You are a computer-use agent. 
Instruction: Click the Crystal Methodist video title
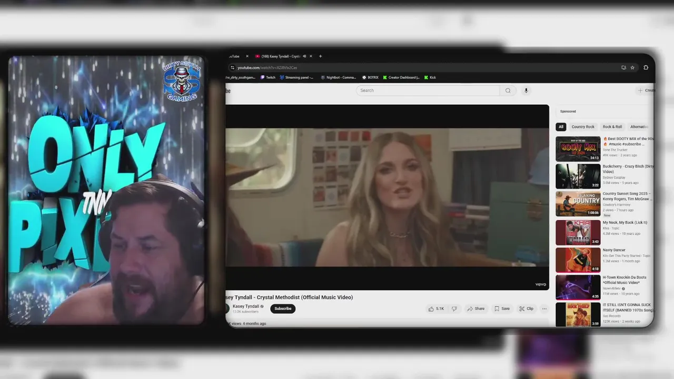coord(289,297)
